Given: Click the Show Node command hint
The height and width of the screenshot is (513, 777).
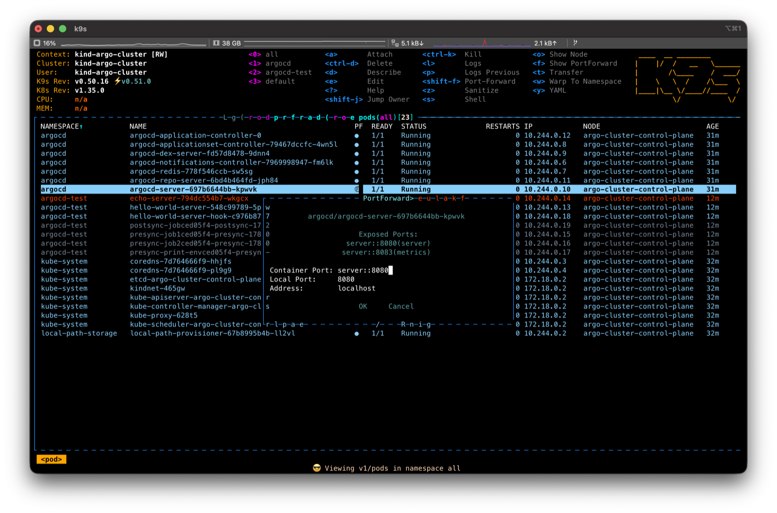Looking at the screenshot, I should click(568, 54).
